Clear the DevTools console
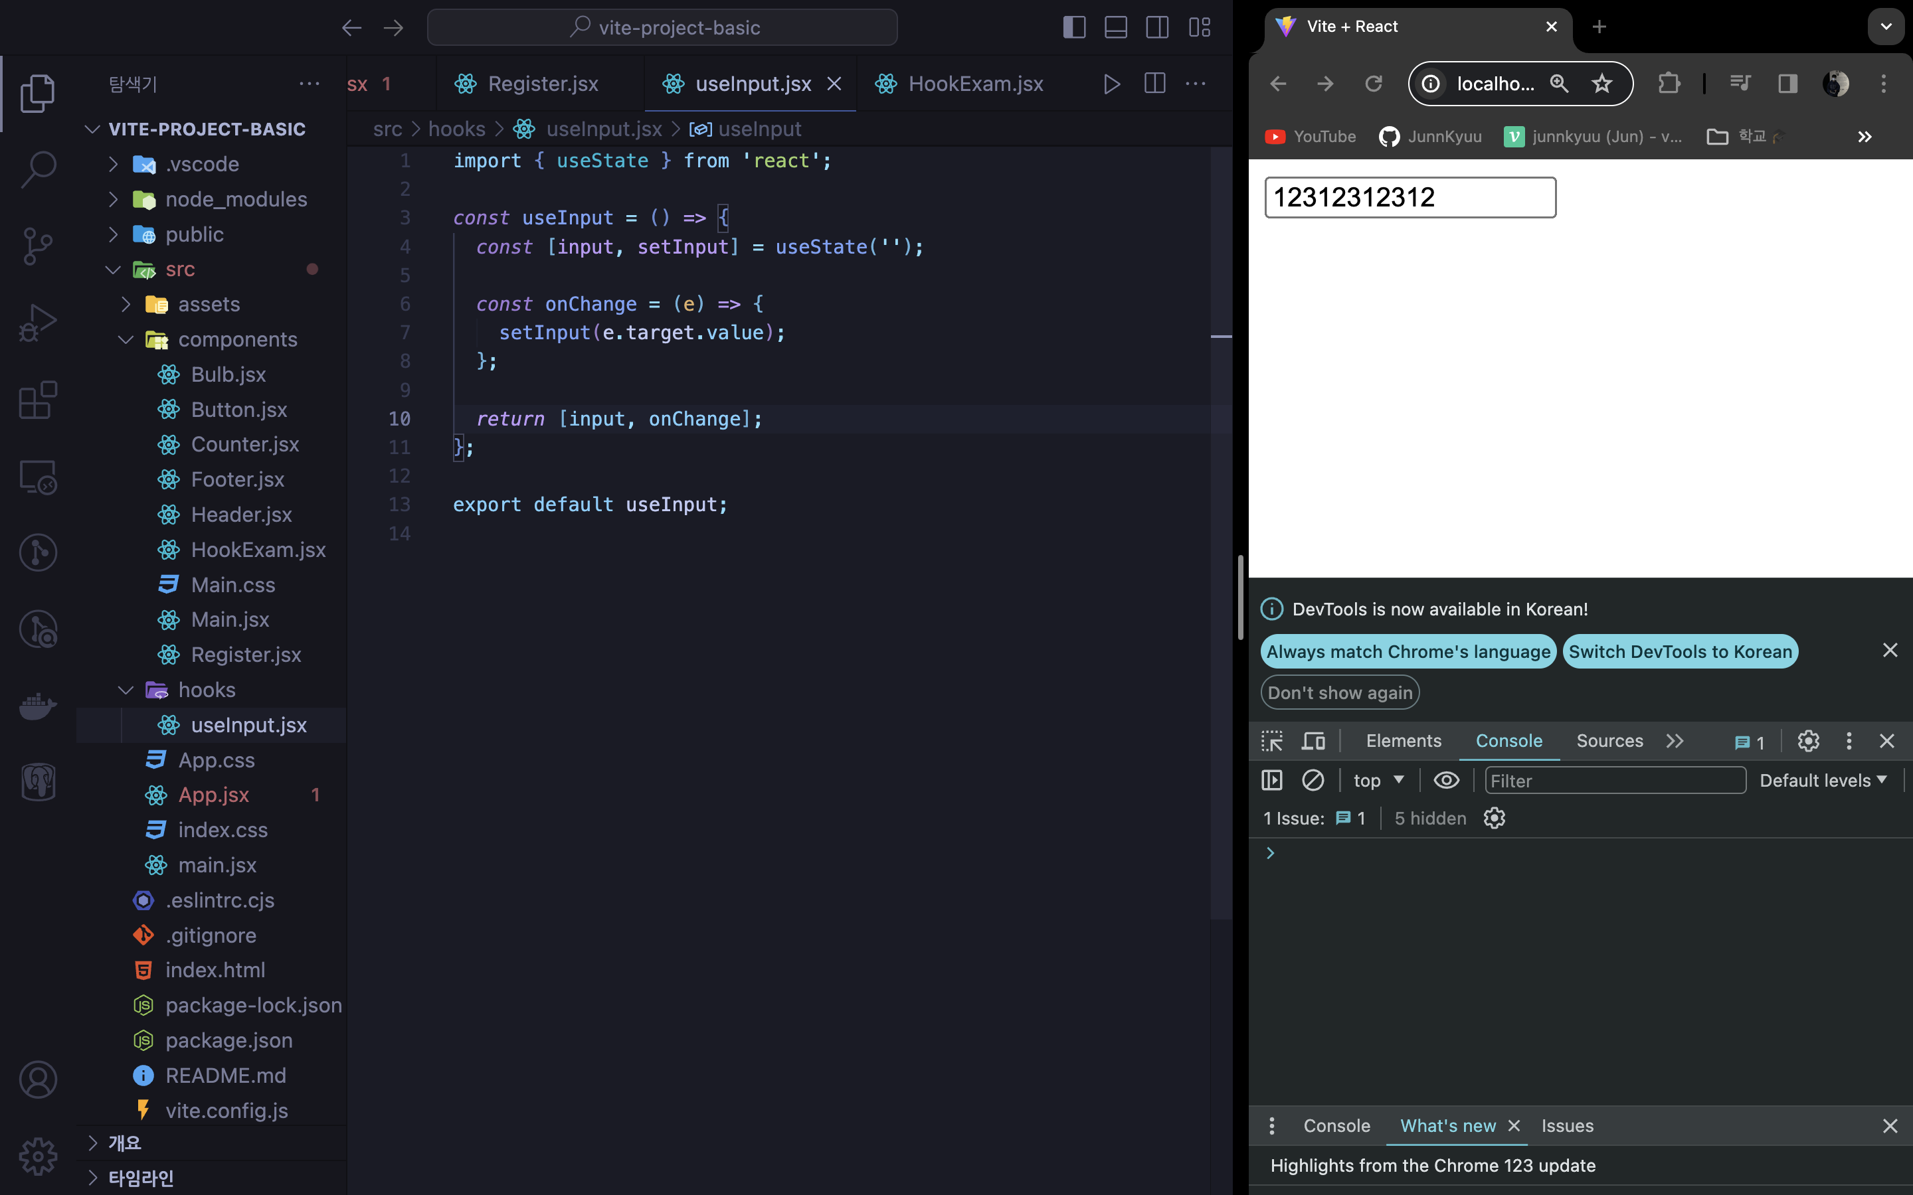This screenshot has height=1195, width=1913. pyautogui.click(x=1313, y=780)
